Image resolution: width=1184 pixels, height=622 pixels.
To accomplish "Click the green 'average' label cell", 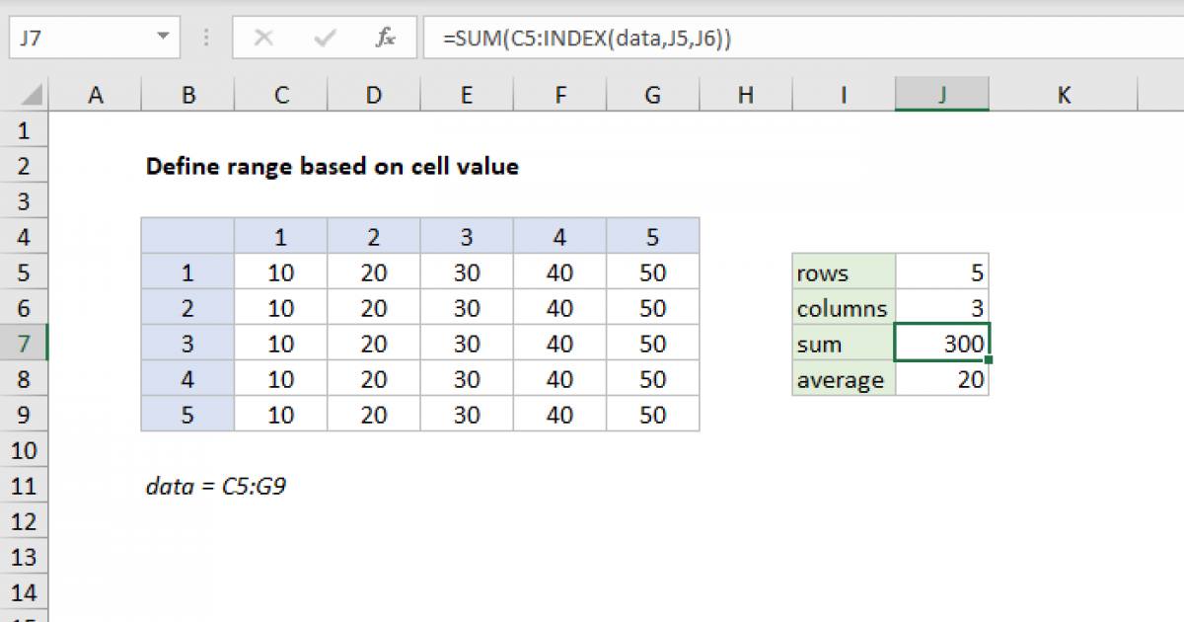I will 844,379.
